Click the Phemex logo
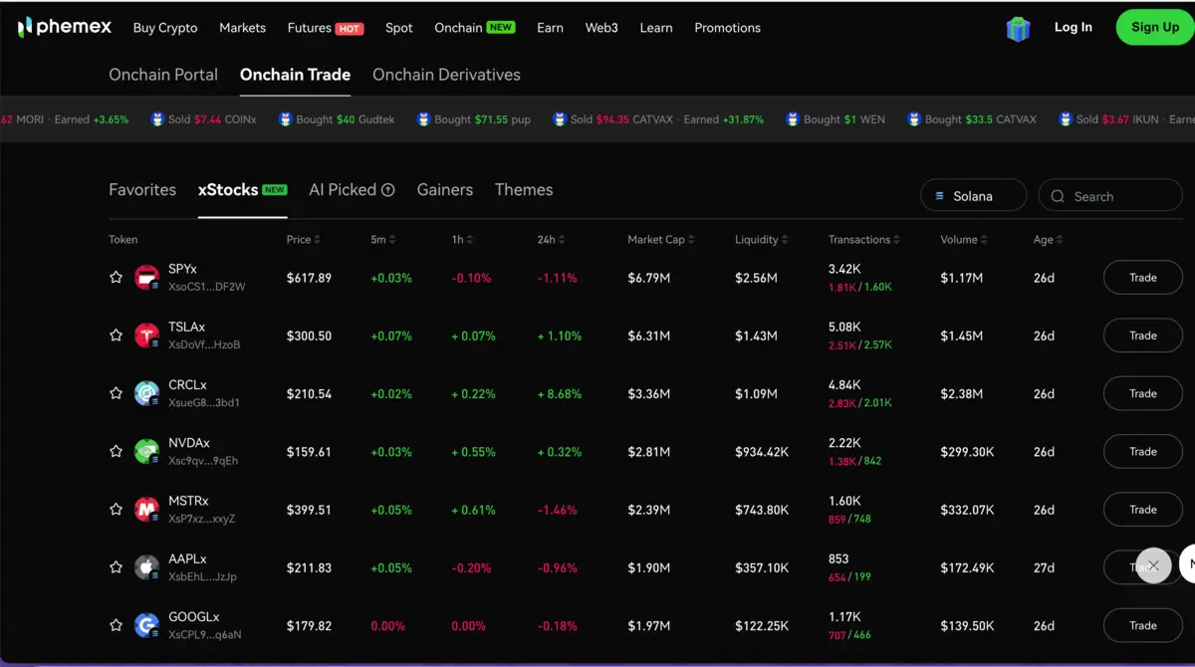The width and height of the screenshot is (1195, 667). coord(65,27)
